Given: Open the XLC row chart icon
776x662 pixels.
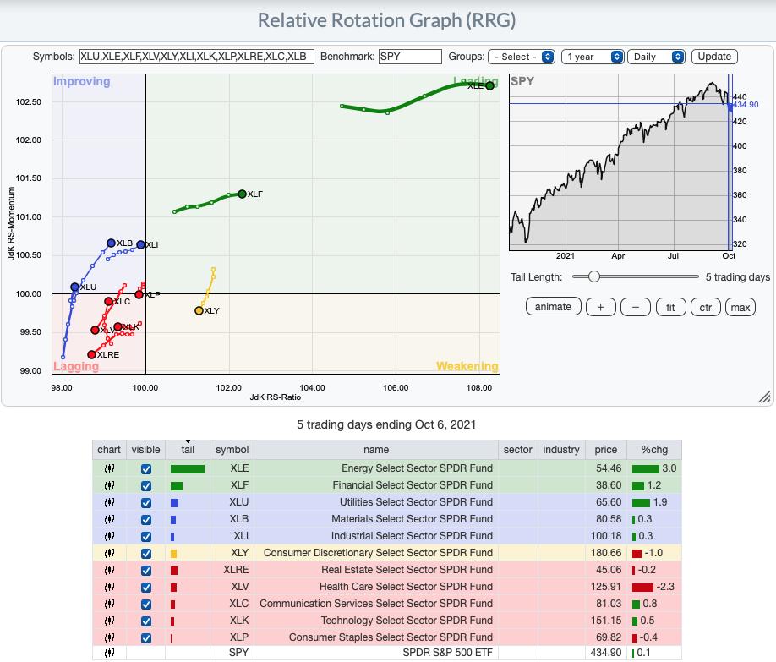Looking at the screenshot, I should point(109,604).
